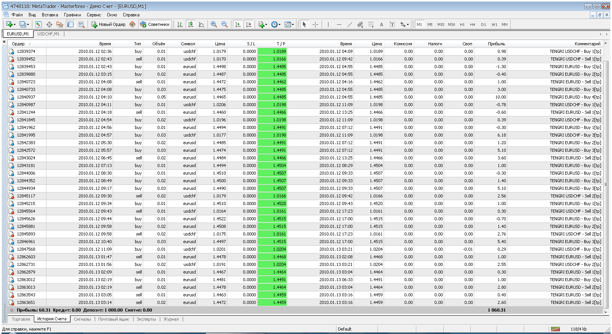
Task: Select the crosshair cursor tool
Action: (x=316, y=24)
